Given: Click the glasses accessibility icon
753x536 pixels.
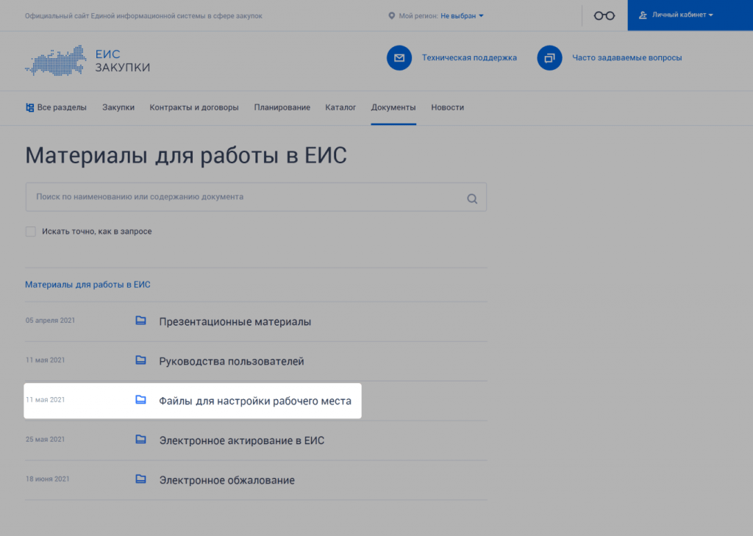Looking at the screenshot, I should pos(604,15).
